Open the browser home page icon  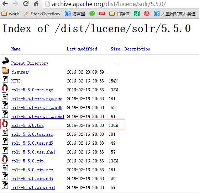36,4
